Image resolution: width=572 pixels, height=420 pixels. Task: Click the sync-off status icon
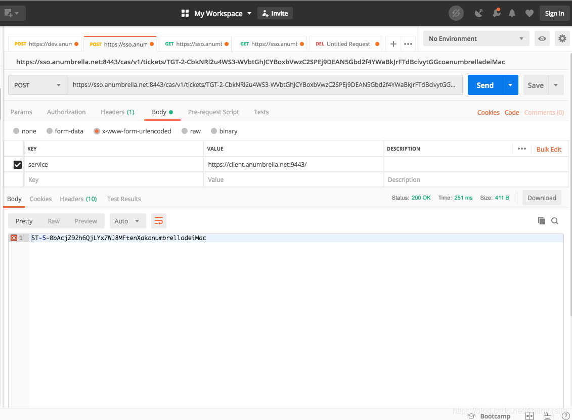(456, 14)
